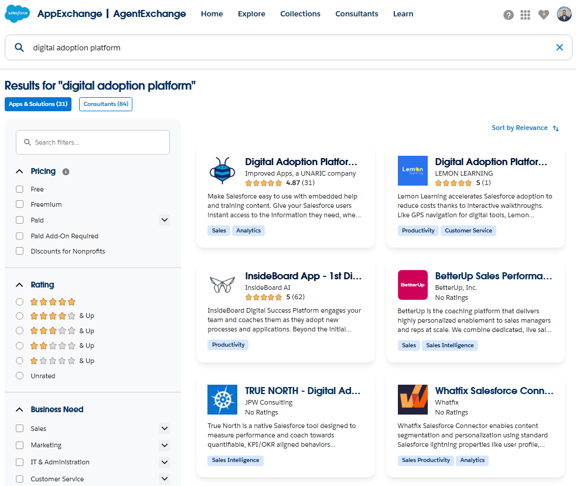Click the Analytics tag on Improved Apps card
This screenshot has height=486, width=576.
click(248, 231)
